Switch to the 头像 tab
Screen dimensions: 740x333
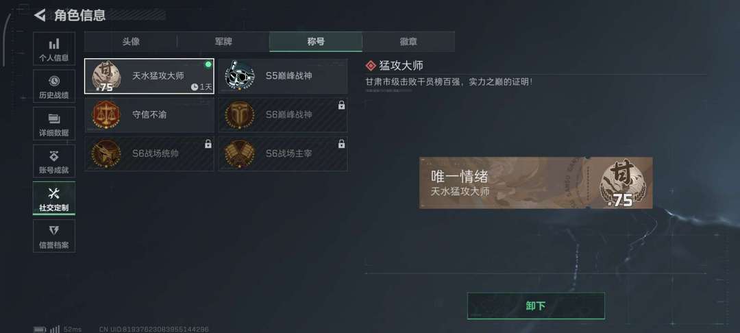click(131, 42)
